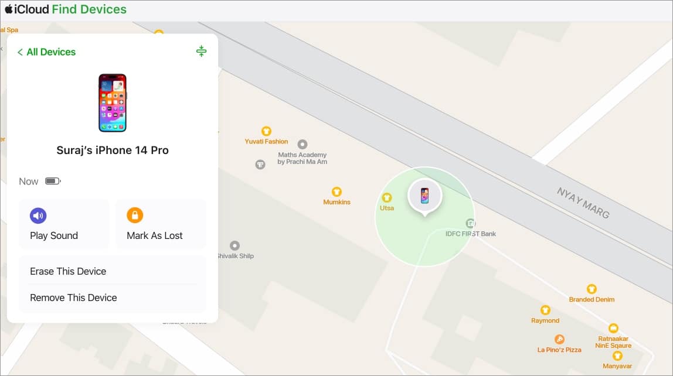Click the Mumkins shop marker
The height and width of the screenshot is (376, 673).
click(x=336, y=192)
